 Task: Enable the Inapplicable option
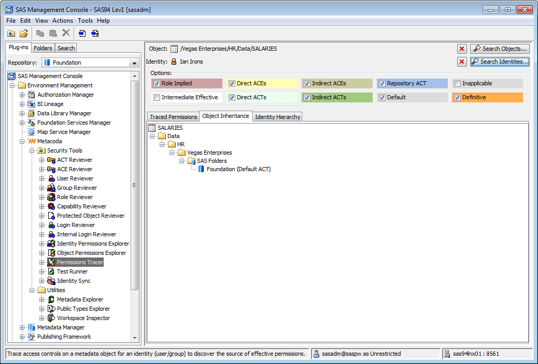[457, 83]
